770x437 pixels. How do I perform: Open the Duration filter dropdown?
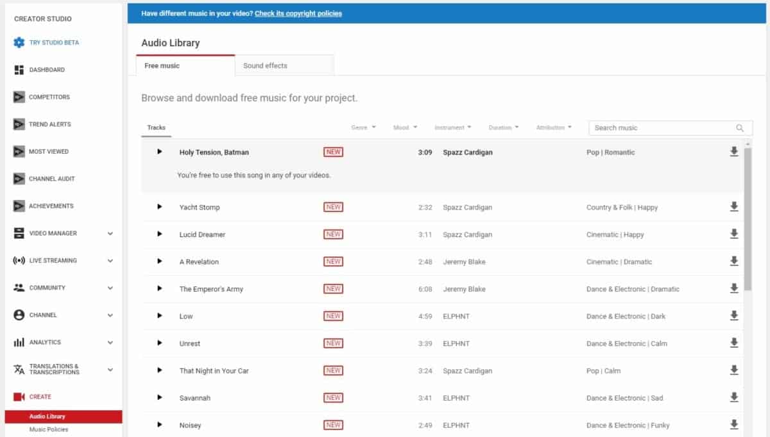pyautogui.click(x=504, y=128)
